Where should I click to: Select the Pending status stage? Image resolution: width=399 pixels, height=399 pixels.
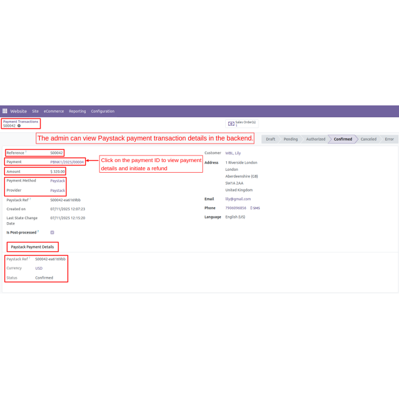pyautogui.click(x=291, y=139)
